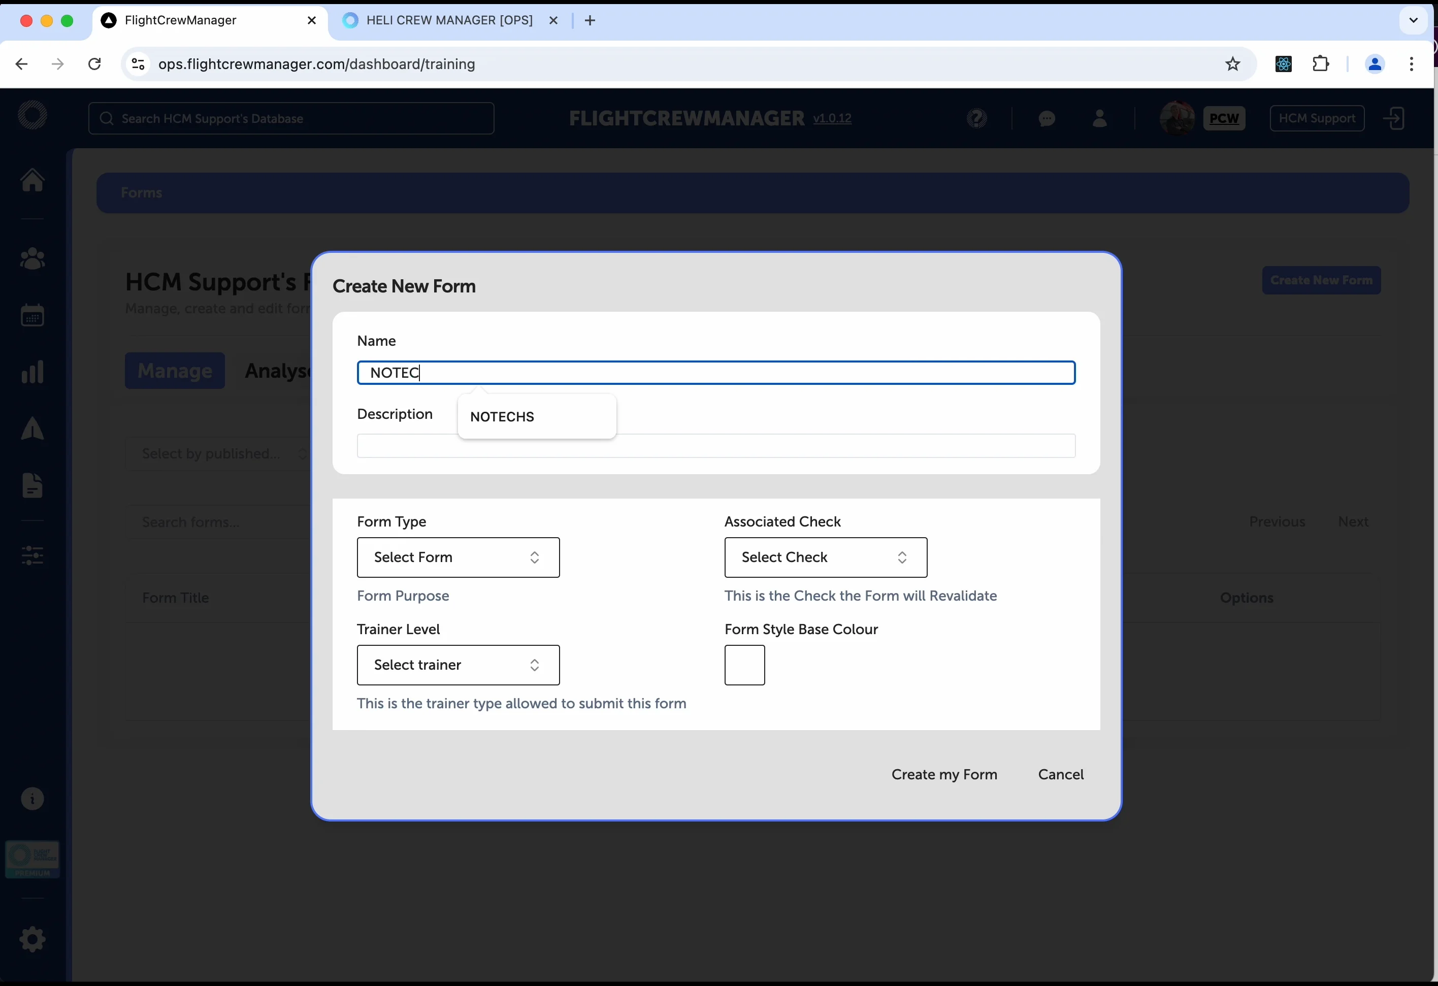The height and width of the screenshot is (986, 1438).
Task: Click the paper plane flights icon
Action: click(32, 429)
